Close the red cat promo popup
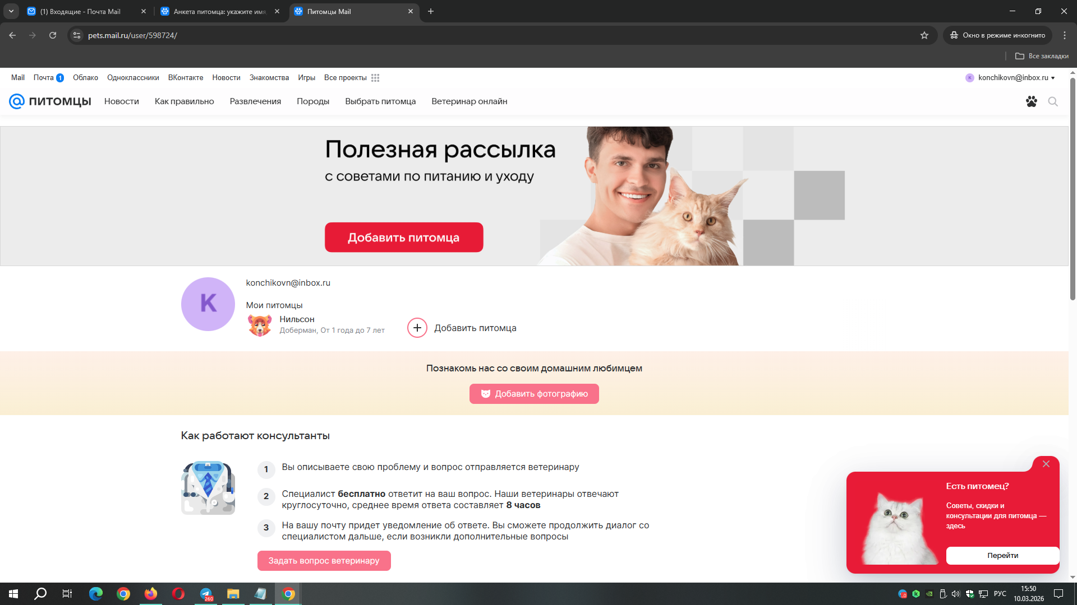 coord(1046,464)
